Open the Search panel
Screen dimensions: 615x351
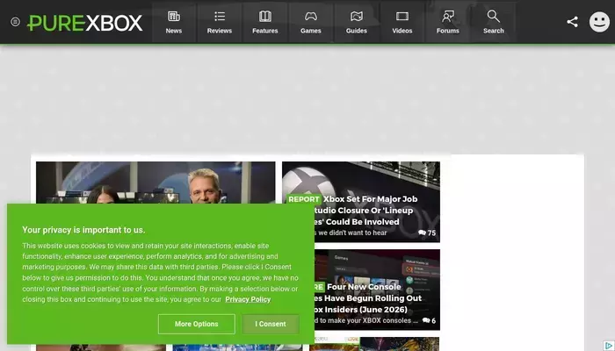(494, 22)
